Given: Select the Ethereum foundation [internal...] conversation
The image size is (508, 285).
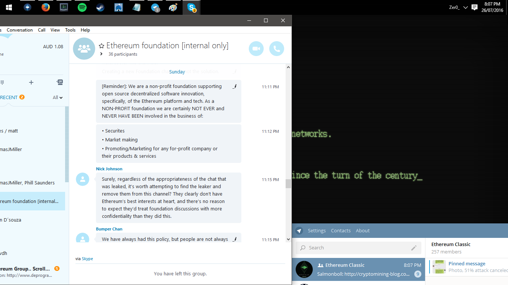Looking at the screenshot, I should coord(32,201).
